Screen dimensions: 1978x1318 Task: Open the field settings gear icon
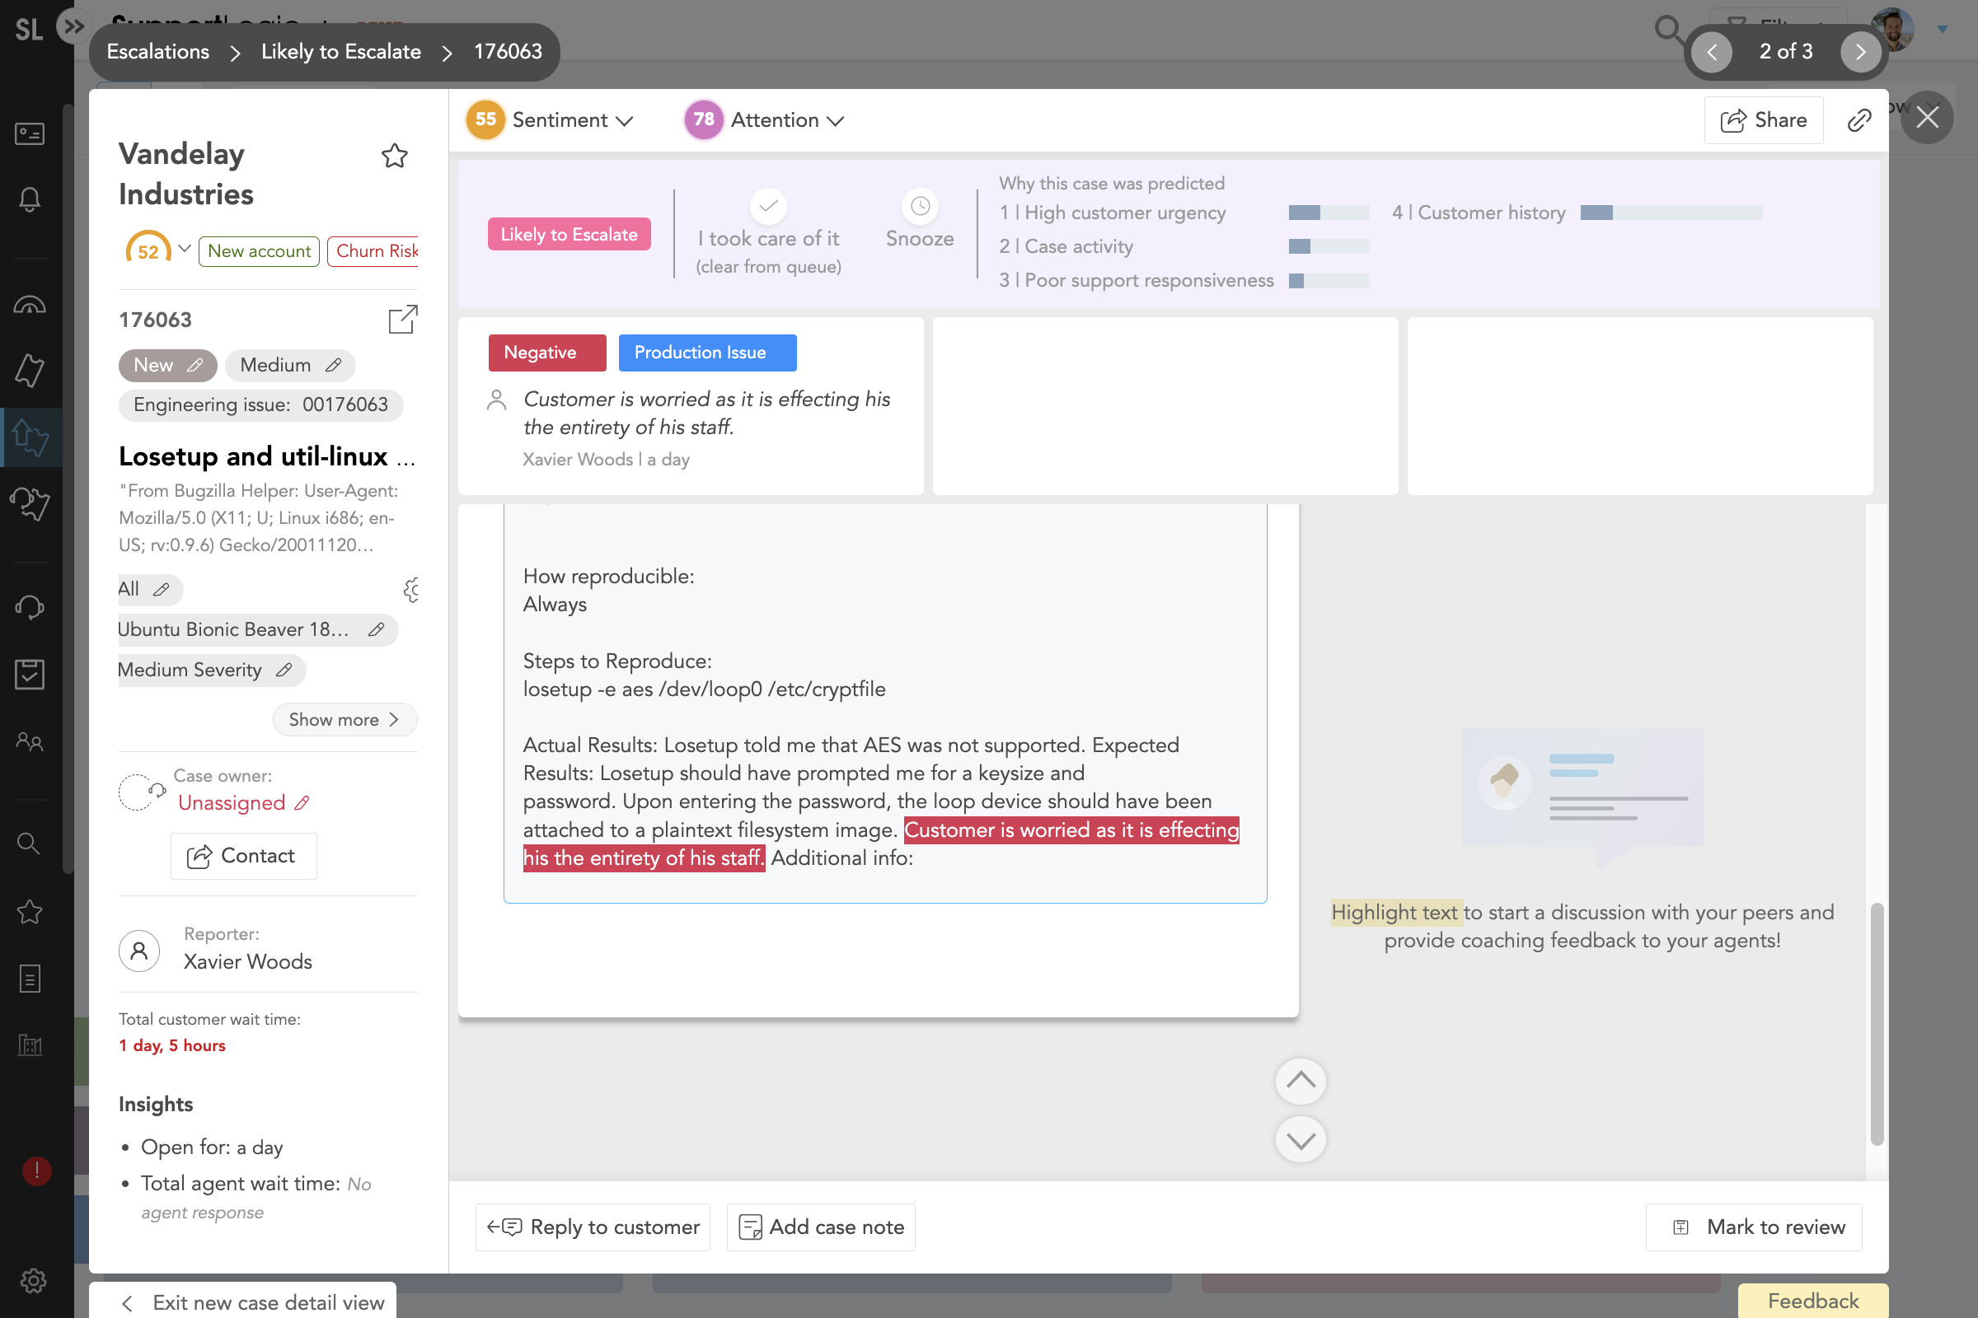point(411,590)
